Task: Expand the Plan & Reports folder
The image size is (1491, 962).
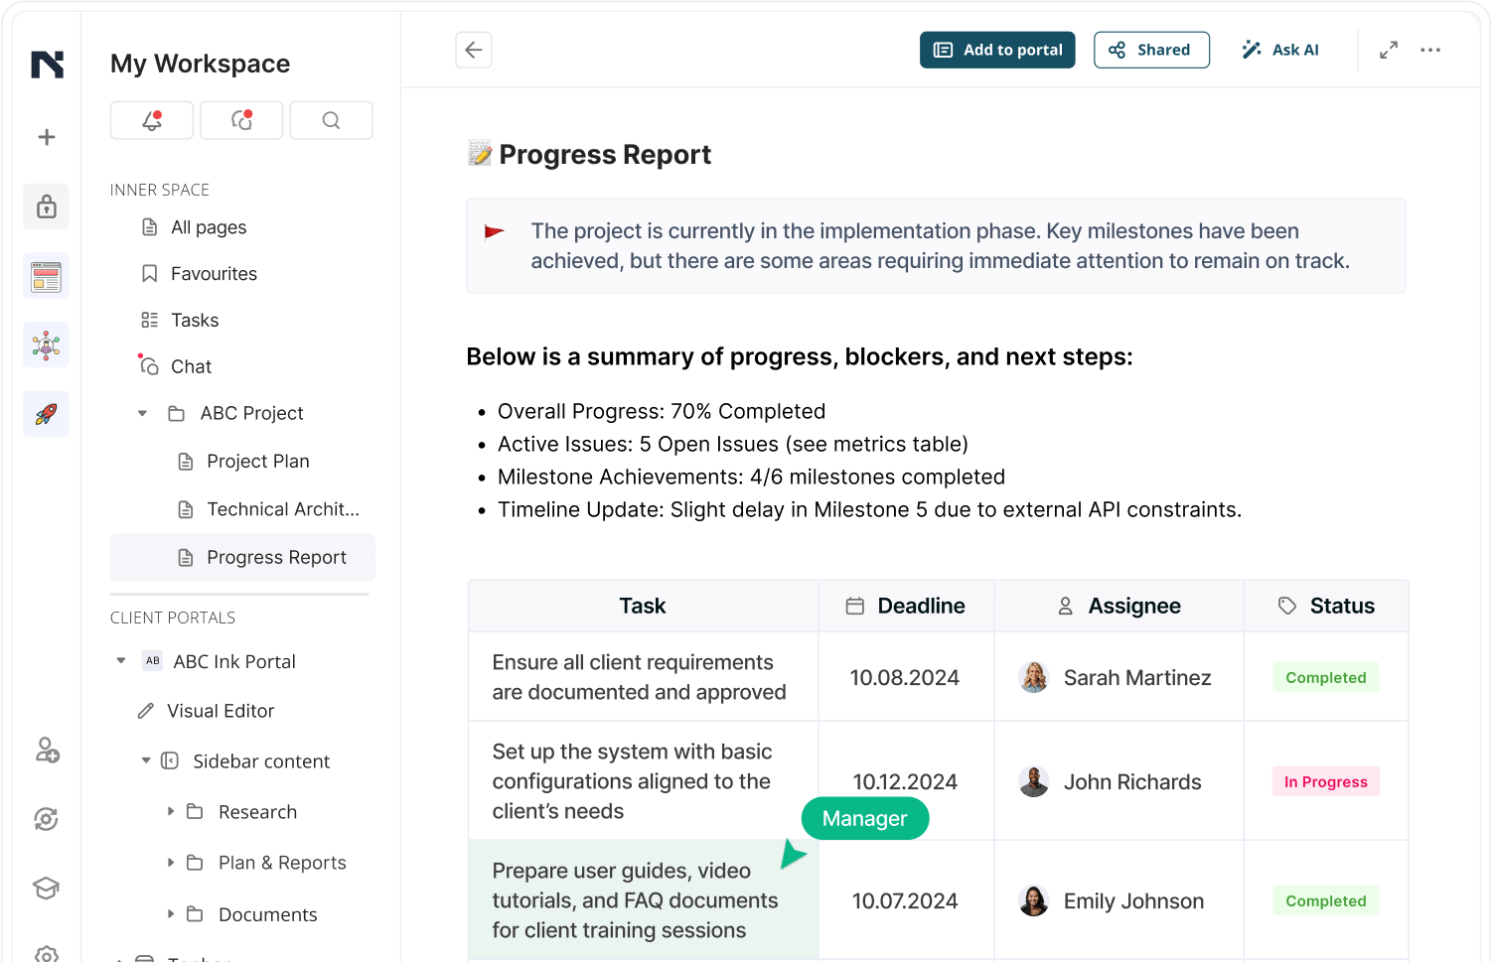Action: (171, 863)
